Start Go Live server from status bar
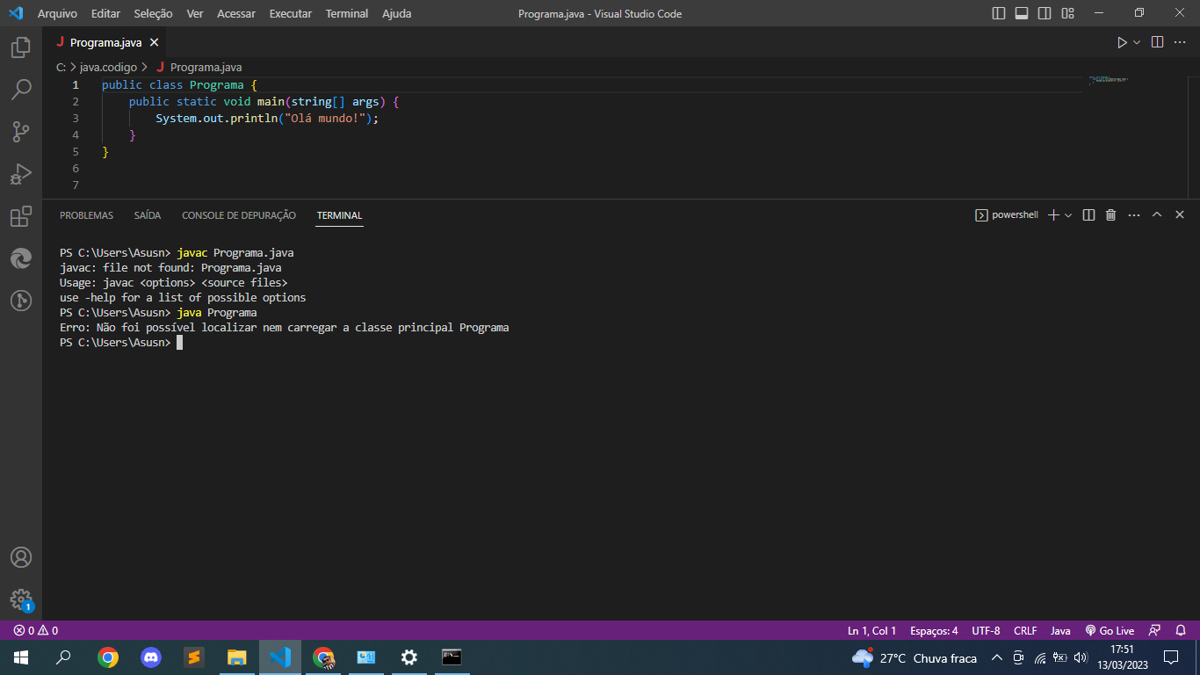 click(x=1110, y=630)
